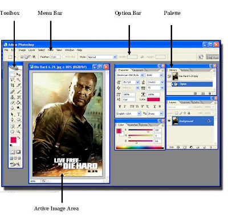Image resolution: width=228 pixels, height=215 pixels.
Task: Open font family dropdown Bookman Old Style
Action: click(x=142, y=75)
